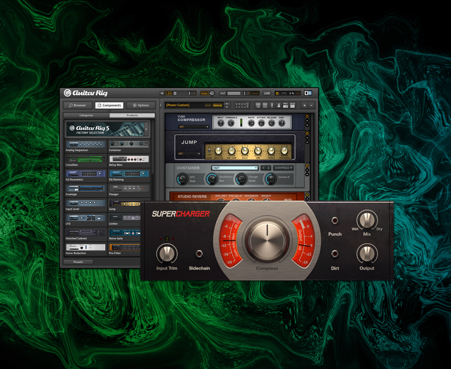The width and height of the screenshot is (451, 369).
Task: Click the large Supercharger Compress knob
Action: click(x=267, y=239)
